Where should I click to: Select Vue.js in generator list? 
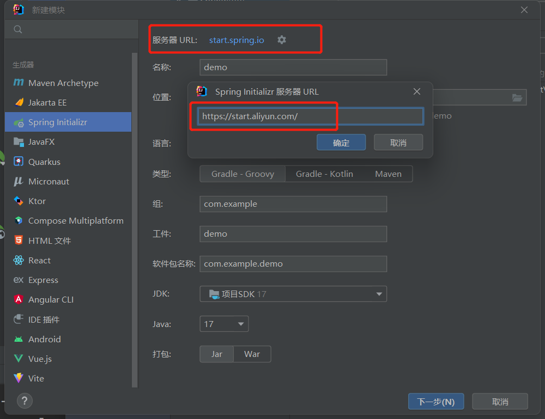pos(40,359)
